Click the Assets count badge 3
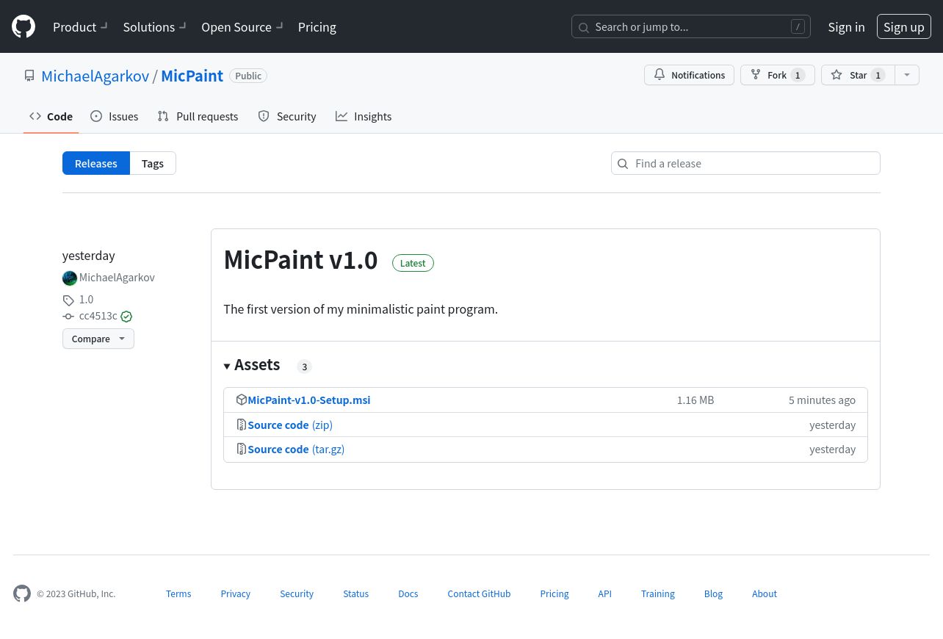Screen dimensions: 943x639 pos(305,367)
